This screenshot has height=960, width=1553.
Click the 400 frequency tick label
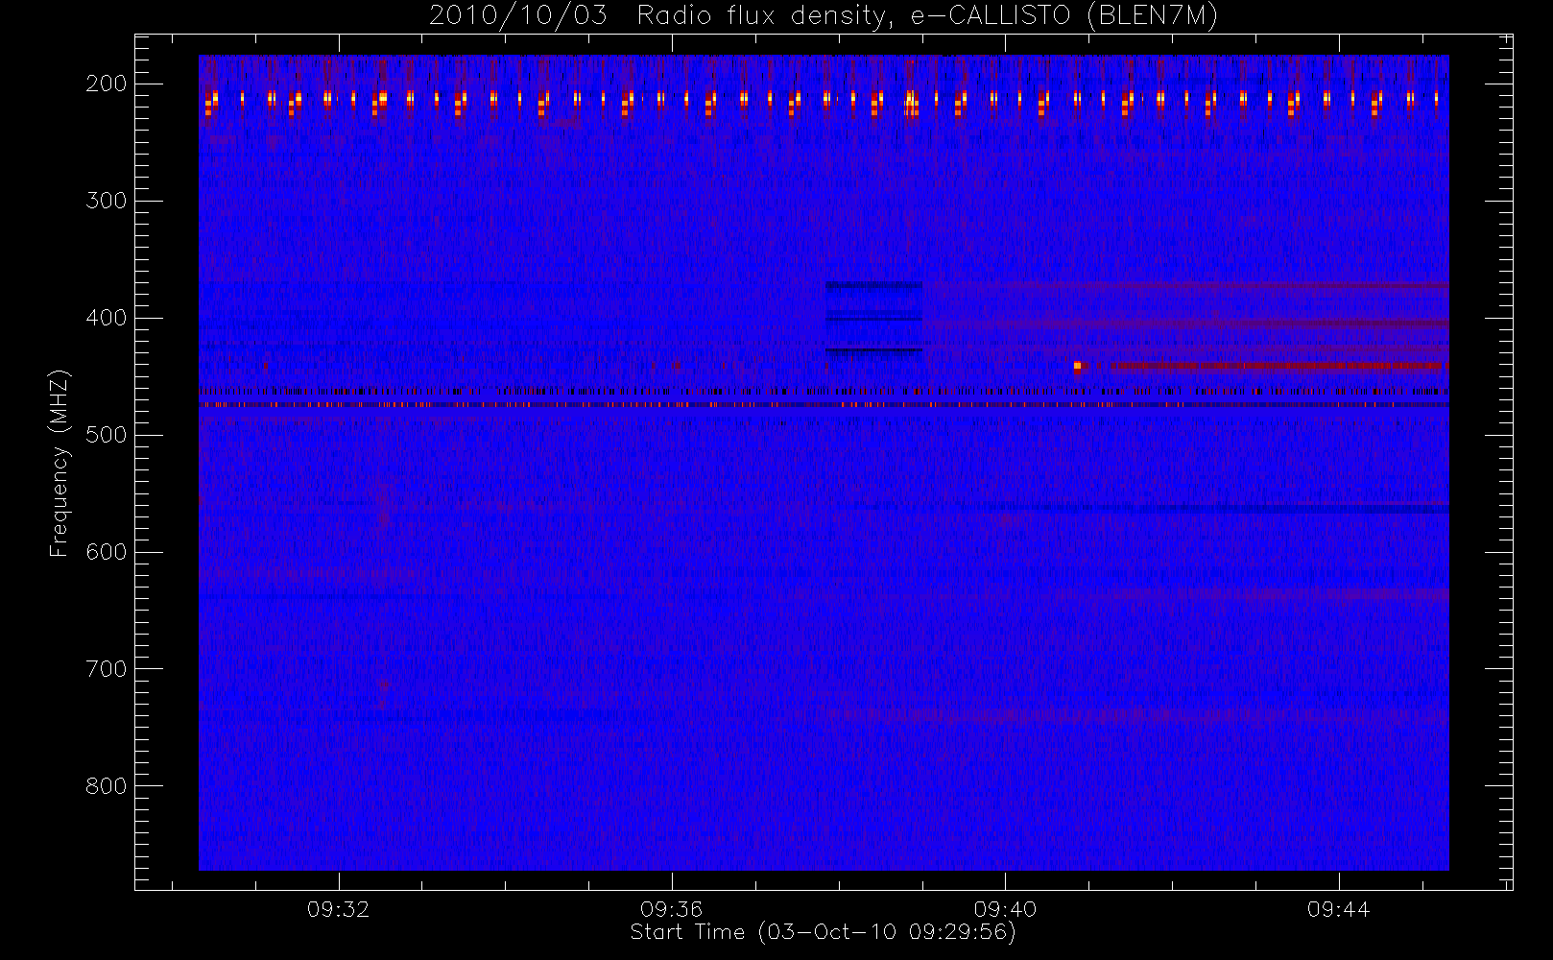[x=107, y=318]
